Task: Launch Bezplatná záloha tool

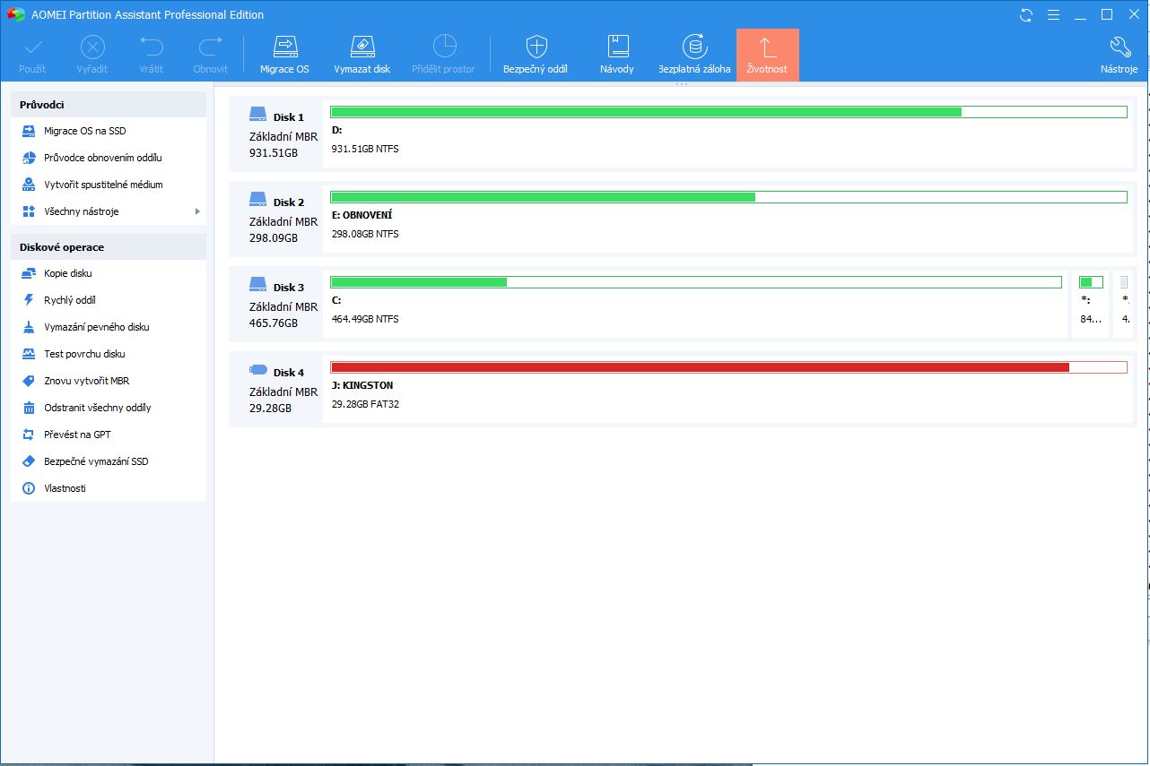Action: tap(693, 52)
